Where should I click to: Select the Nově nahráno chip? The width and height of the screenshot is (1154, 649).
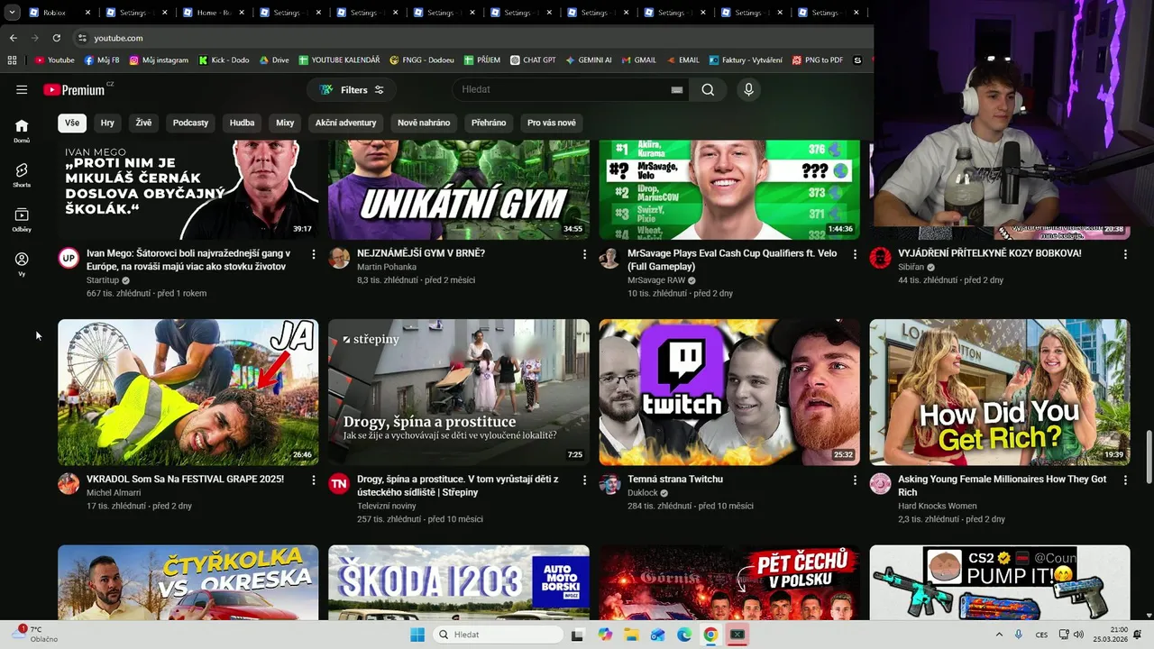424,123
